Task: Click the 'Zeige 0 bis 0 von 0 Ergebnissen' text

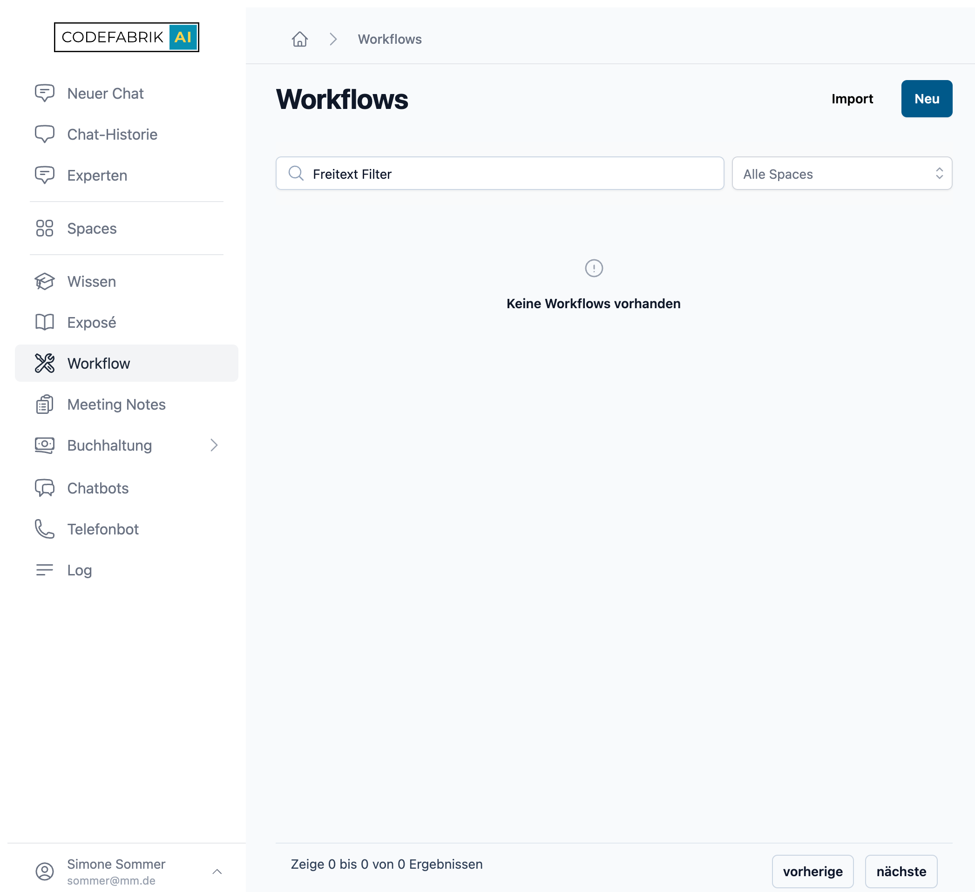Action: 386,864
